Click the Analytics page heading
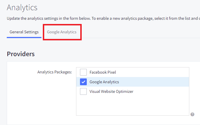 tap(22, 8)
